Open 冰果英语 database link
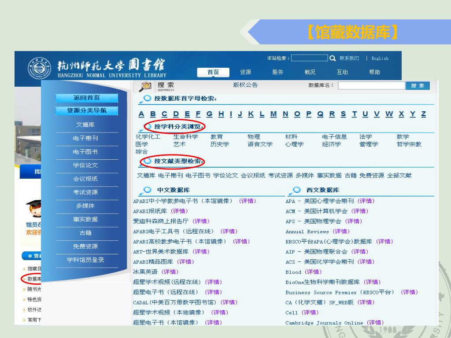Viewport: 451px width, 338px height. [145, 272]
